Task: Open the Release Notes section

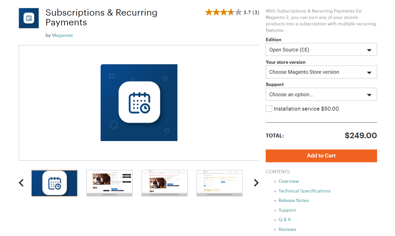Action: click(x=294, y=200)
